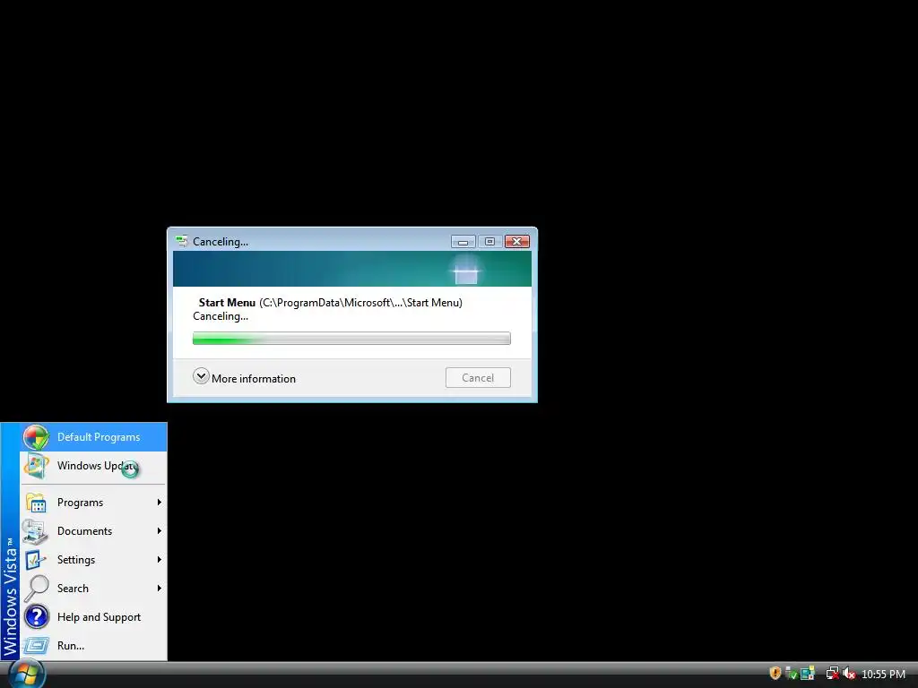This screenshot has height=688, width=918.
Task: Click the green checkmark tray icon
Action: (791, 674)
